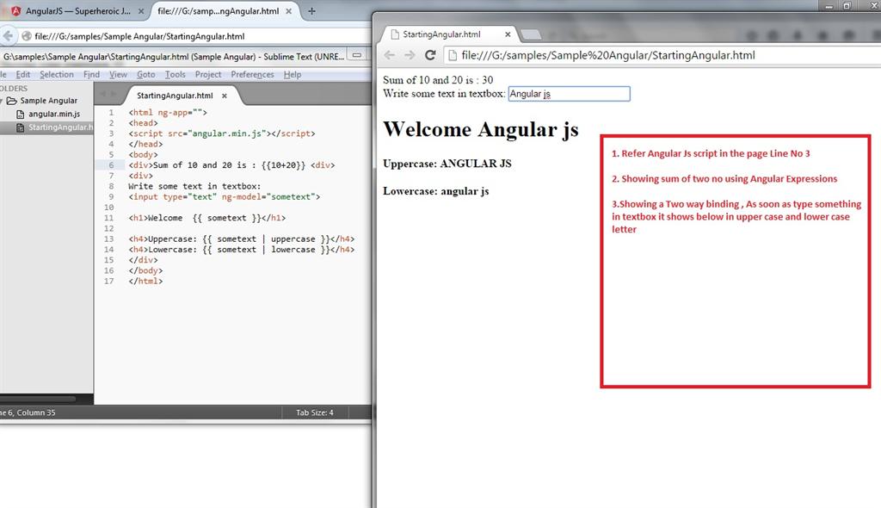Open the Help menu
881x508 pixels.
tap(293, 74)
